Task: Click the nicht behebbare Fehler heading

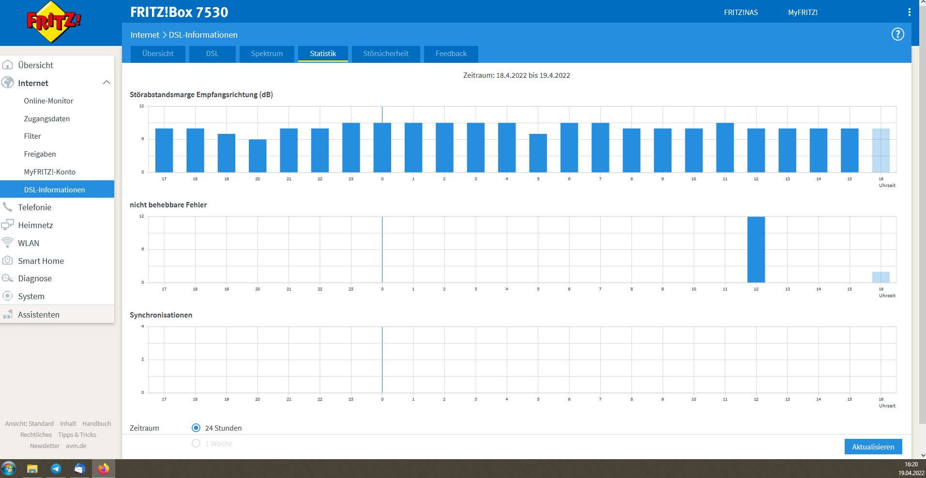Action: coord(168,205)
